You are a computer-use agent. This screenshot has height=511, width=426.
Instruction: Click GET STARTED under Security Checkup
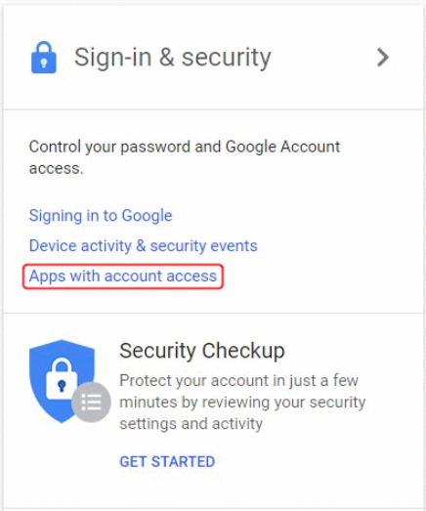tap(167, 461)
